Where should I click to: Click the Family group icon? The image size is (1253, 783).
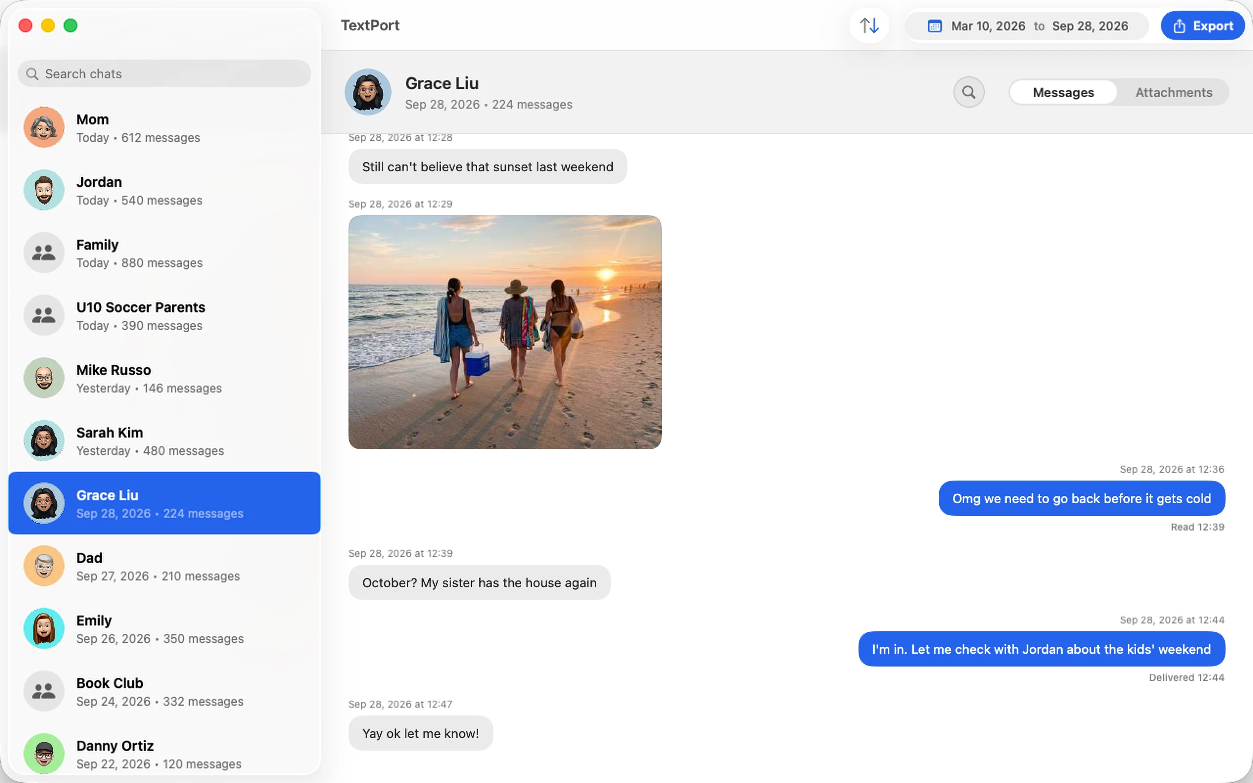tap(44, 253)
